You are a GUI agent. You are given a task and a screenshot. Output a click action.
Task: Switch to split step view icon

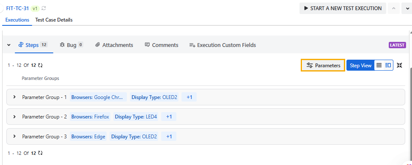click(x=388, y=66)
